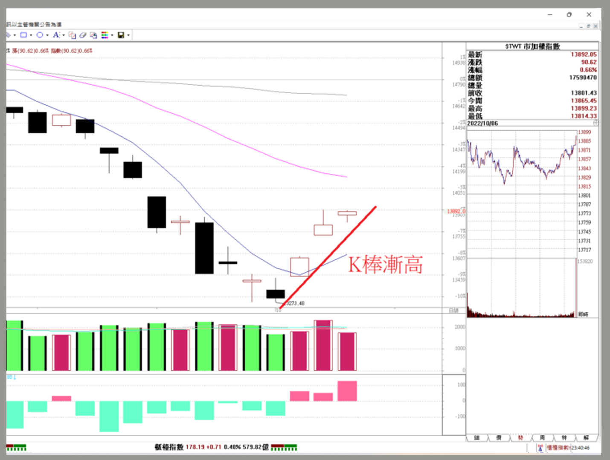610x460 pixels.
Task: Select the ellipse drawing tool
Action: [x=40, y=35]
